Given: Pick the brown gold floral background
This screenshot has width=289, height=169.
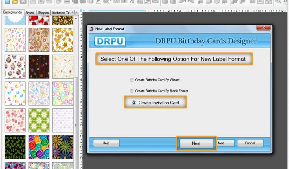Looking at the screenshot, I should (63, 20).
